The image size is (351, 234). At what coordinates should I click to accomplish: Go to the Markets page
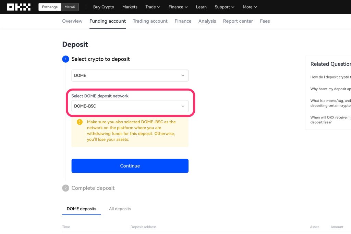click(x=130, y=7)
